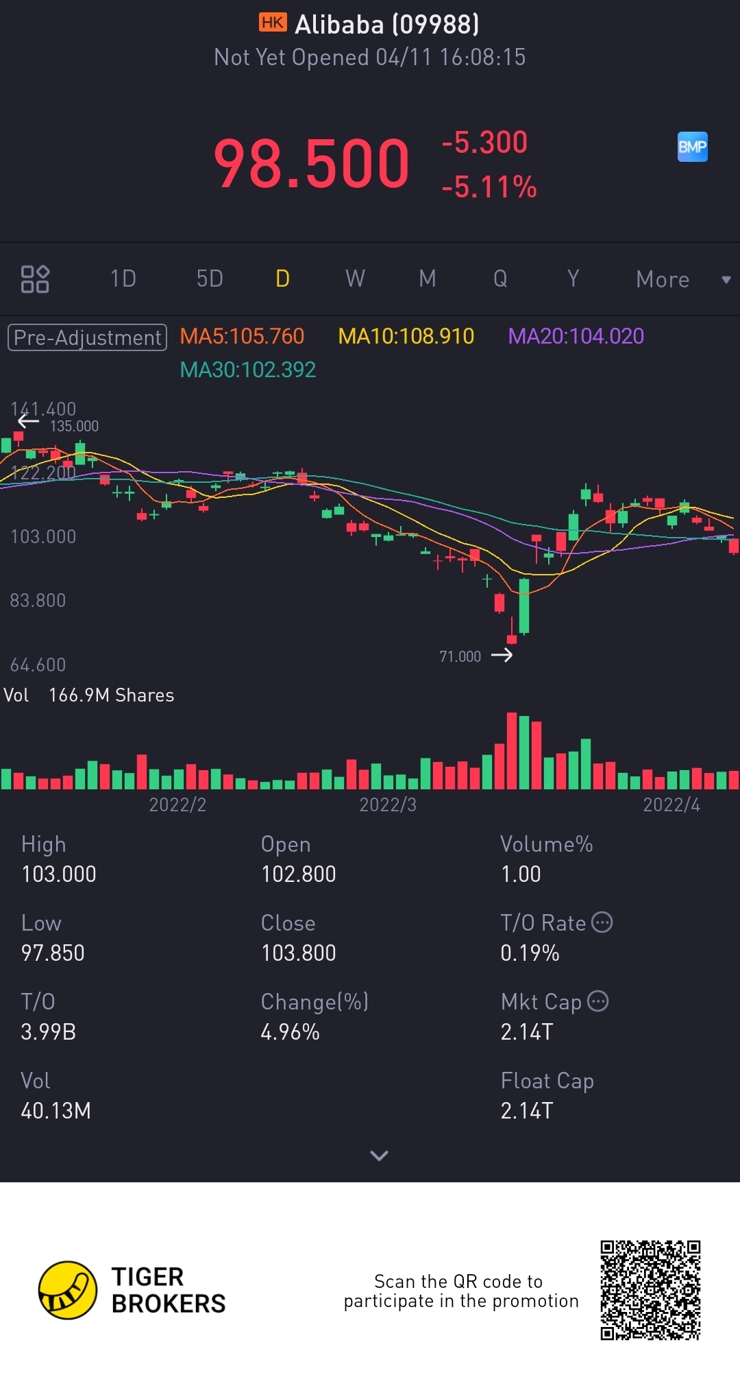Tap the Open value 102.800
740x1399 pixels.
[x=299, y=874]
